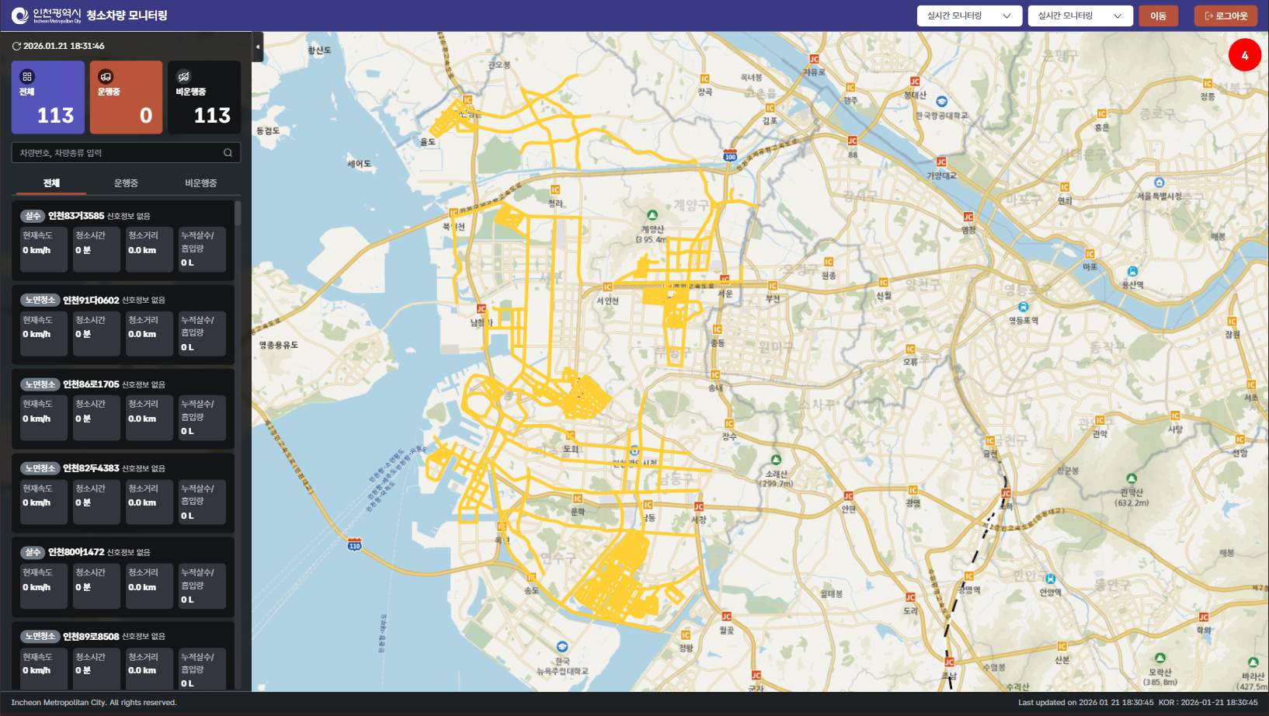
Task: Click the truck icon on the 운행중 card
Action: click(106, 76)
